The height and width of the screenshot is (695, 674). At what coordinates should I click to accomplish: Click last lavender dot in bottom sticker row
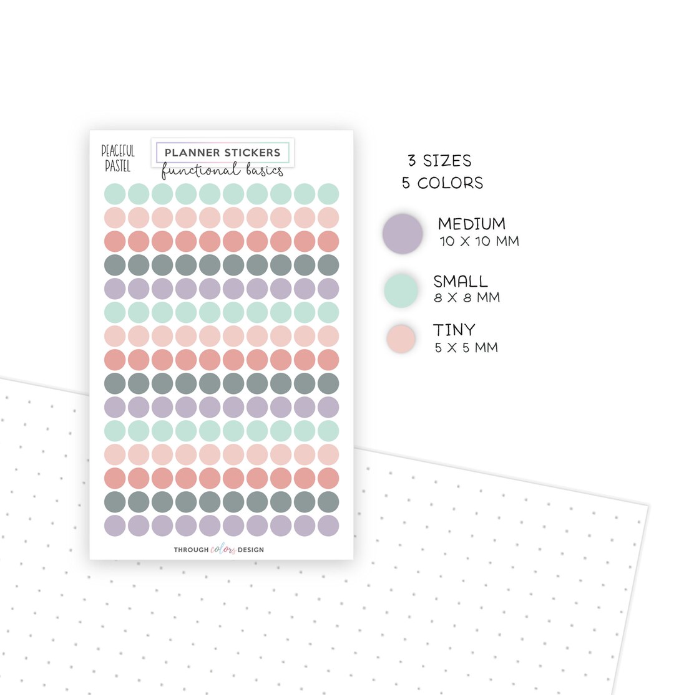[x=328, y=525]
